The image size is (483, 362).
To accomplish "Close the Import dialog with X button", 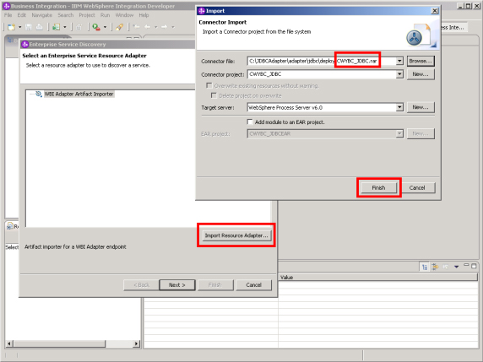I will coord(434,11).
